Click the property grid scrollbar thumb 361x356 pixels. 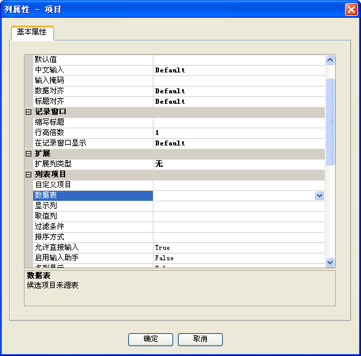(330, 122)
